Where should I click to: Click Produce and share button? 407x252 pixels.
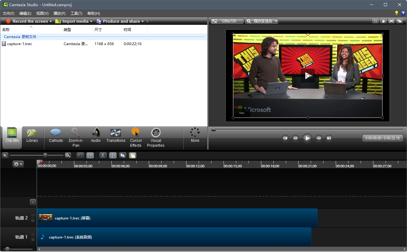(118, 21)
